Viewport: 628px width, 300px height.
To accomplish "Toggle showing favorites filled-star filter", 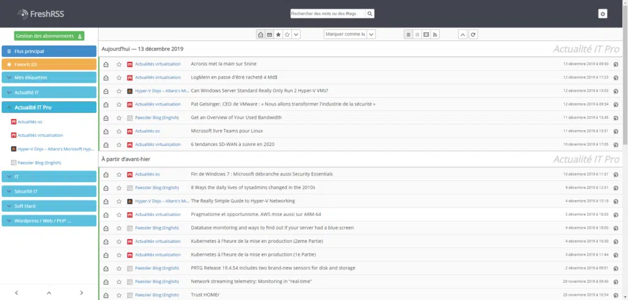I will point(278,35).
